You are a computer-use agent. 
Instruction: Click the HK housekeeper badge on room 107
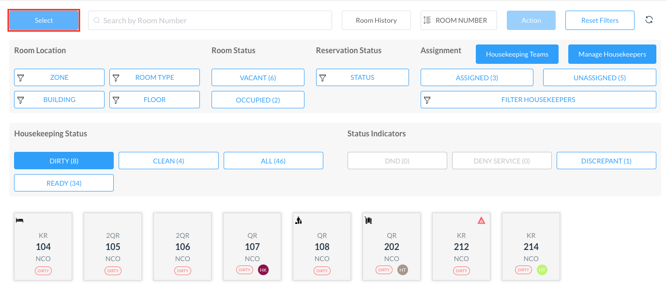tap(263, 270)
